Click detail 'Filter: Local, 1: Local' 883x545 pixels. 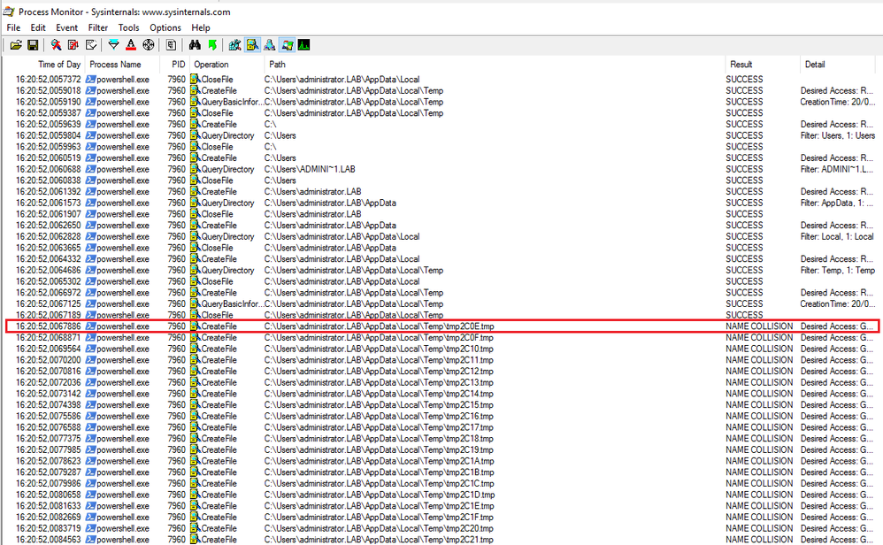click(837, 236)
